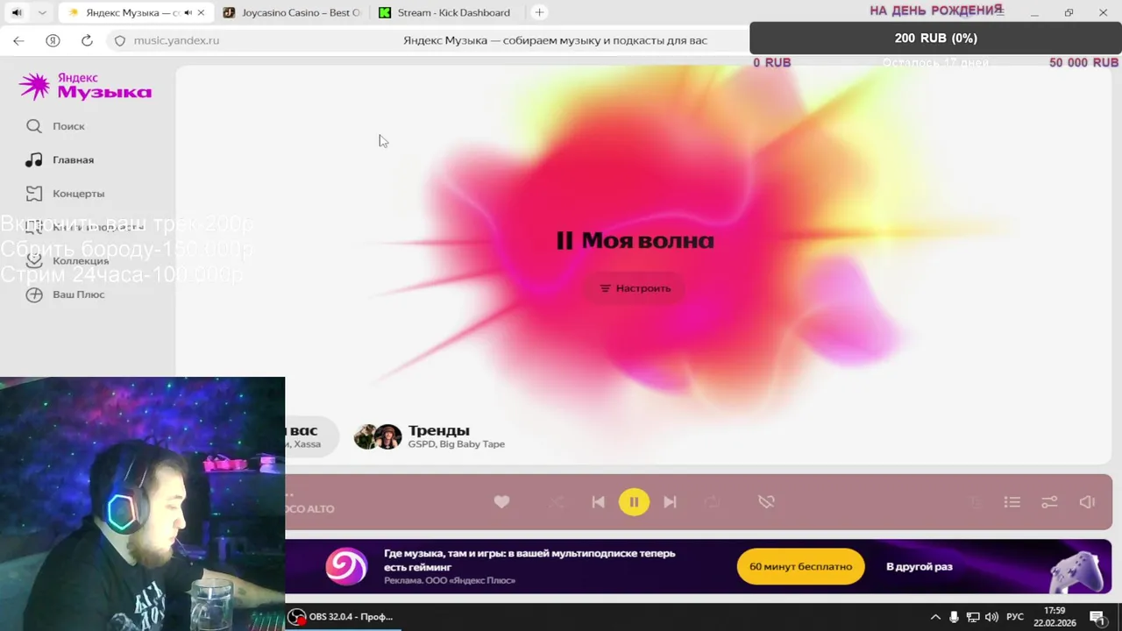This screenshot has width=1122, height=631.
Task: Click the 60 минут бесплатно button
Action: tap(800, 567)
